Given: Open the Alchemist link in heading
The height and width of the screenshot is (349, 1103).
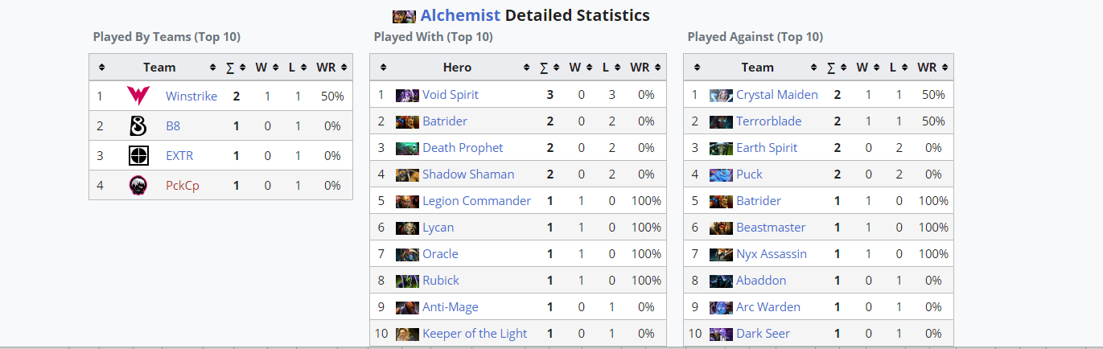Looking at the screenshot, I should [x=460, y=15].
